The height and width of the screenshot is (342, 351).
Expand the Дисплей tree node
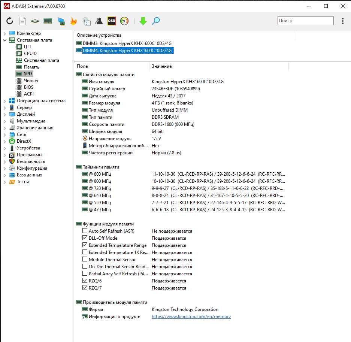pos(5,114)
